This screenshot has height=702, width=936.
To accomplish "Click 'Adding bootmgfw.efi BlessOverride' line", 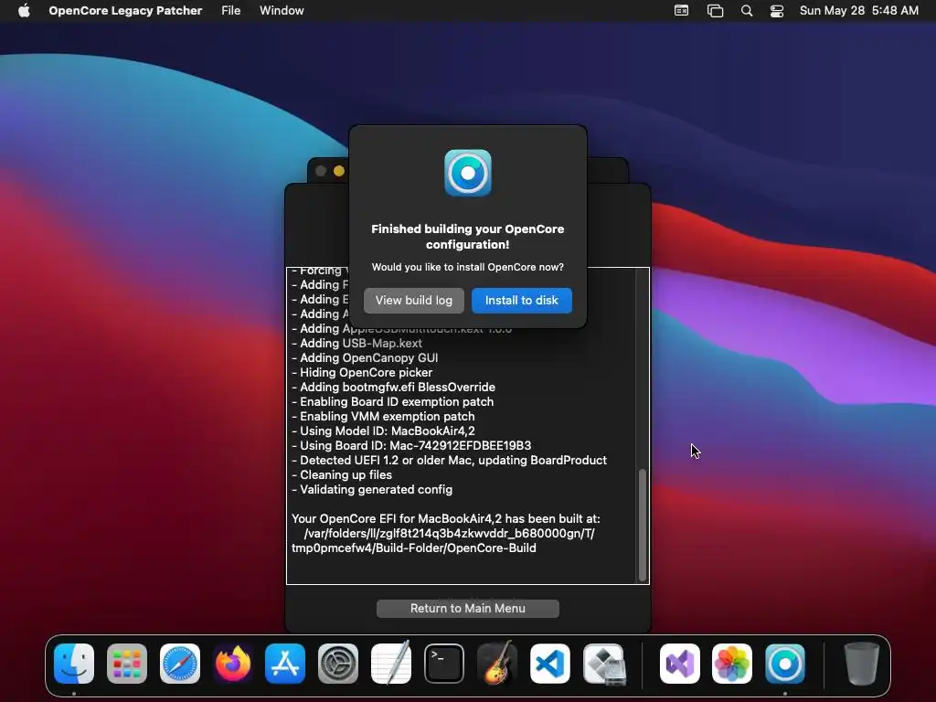I will pos(393,387).
